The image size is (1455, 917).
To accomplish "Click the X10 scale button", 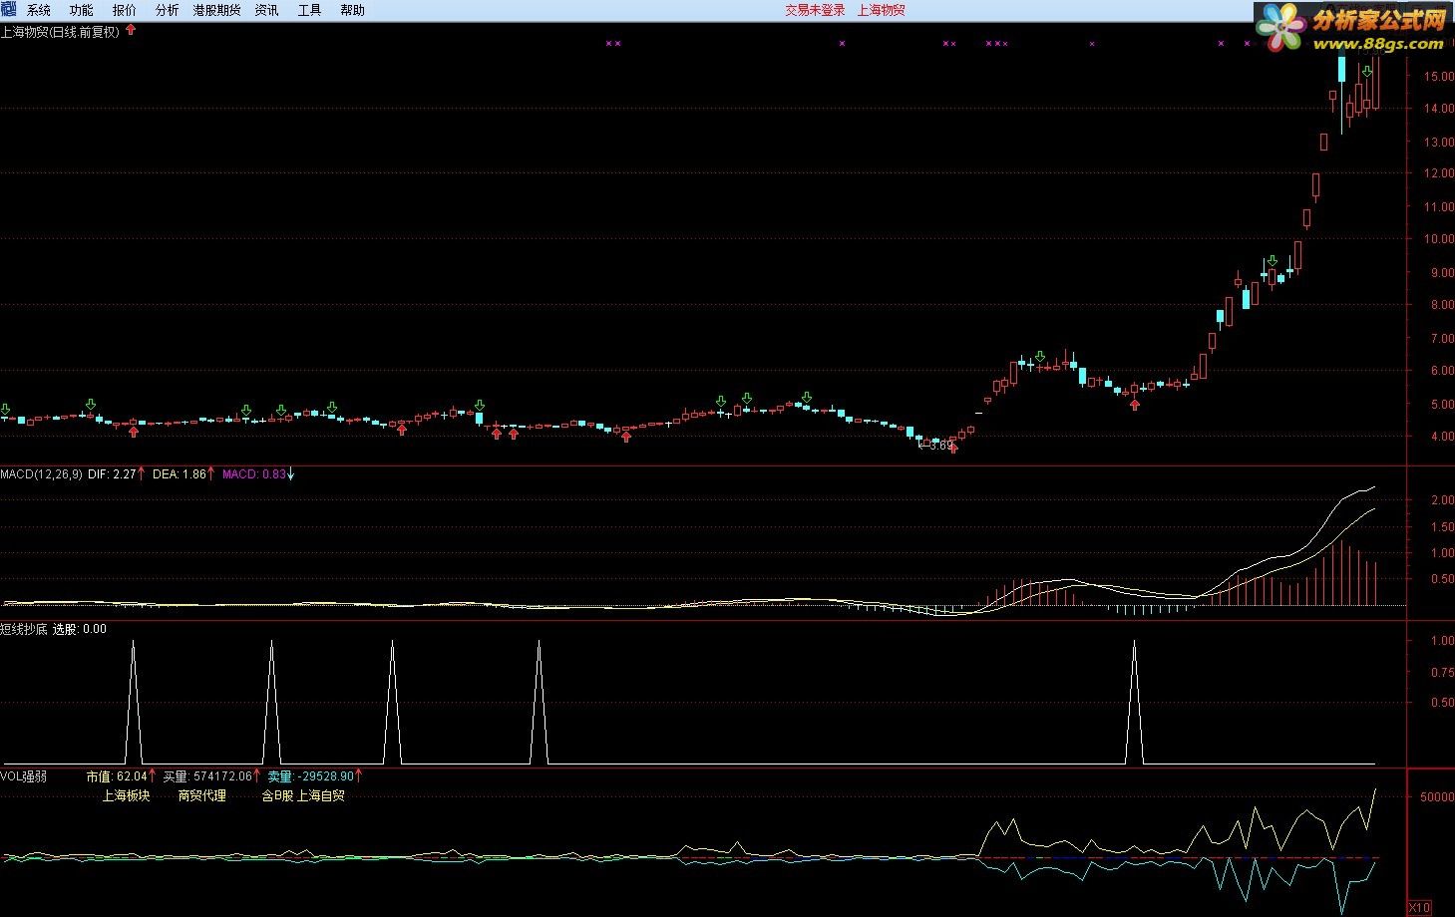I will coord(1419,907).
